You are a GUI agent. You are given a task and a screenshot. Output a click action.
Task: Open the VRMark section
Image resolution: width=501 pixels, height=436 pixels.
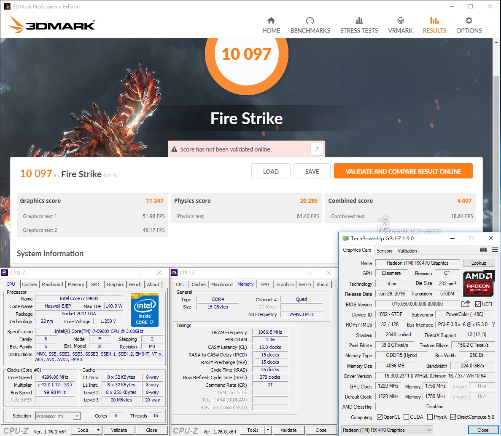[400, 25]
